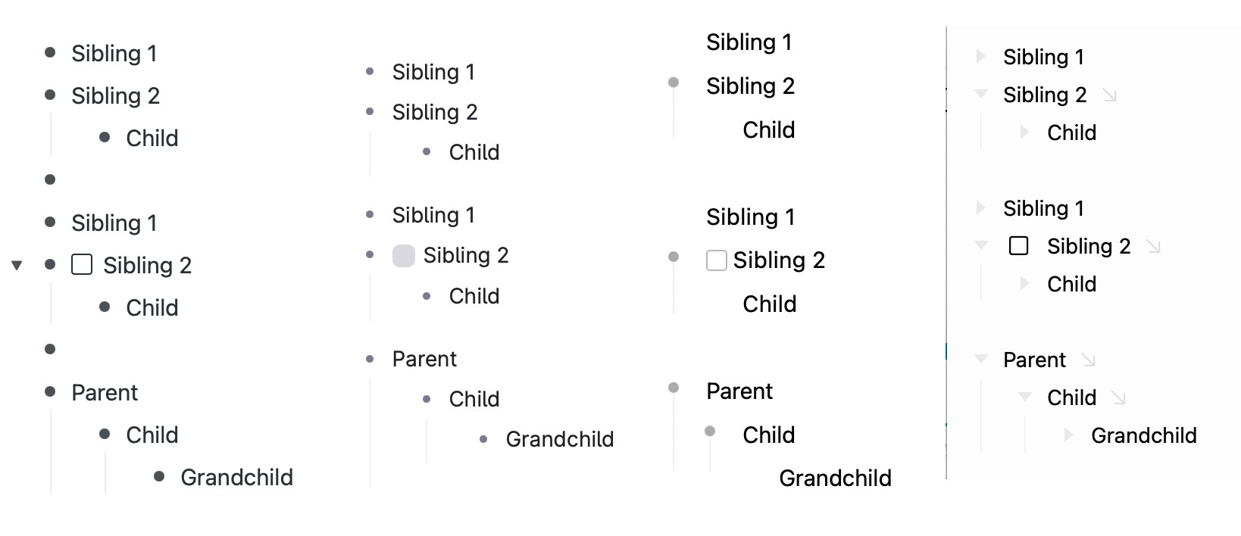Click the arrow icon beside unchecked Sibling 2

point(1154,247)
